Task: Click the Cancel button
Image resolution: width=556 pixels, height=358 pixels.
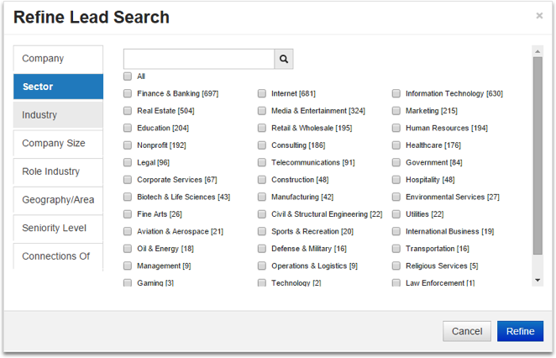Action: click(x=467, y=331)
